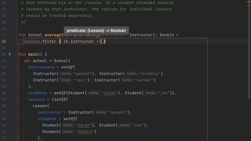Toggle the closing fold marker on line 33
Viewport: 251px width, 141px height.
click(17, 138)
